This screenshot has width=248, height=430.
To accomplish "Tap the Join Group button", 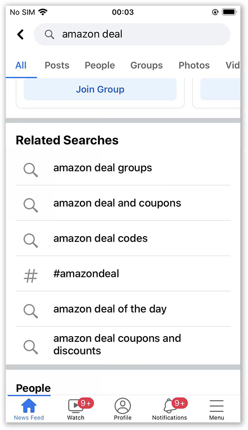I will (100, 90).
